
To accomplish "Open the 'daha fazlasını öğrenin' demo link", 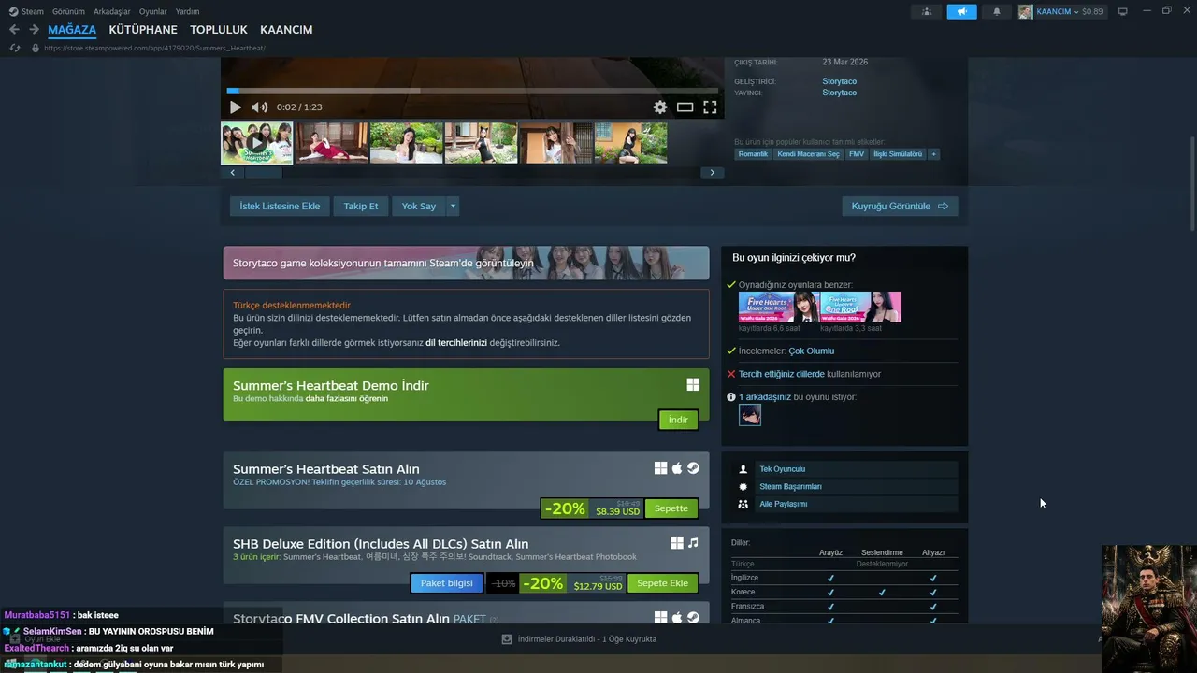I will pos(347,398).
